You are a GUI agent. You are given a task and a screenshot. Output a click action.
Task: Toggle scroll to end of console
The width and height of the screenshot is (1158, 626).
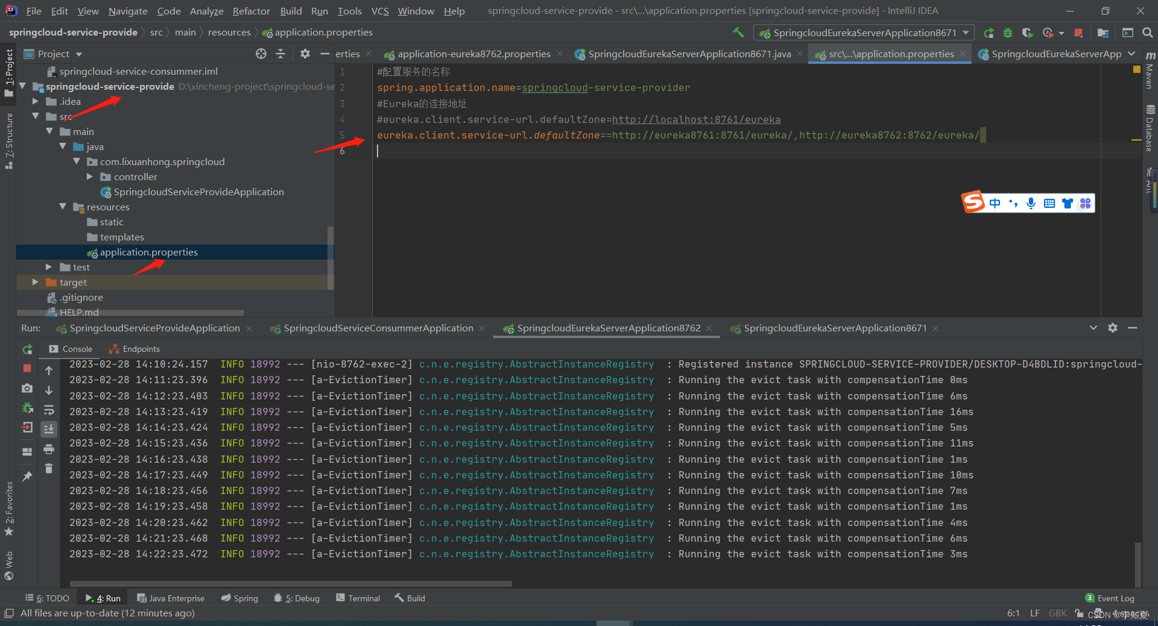coord(49,429)
